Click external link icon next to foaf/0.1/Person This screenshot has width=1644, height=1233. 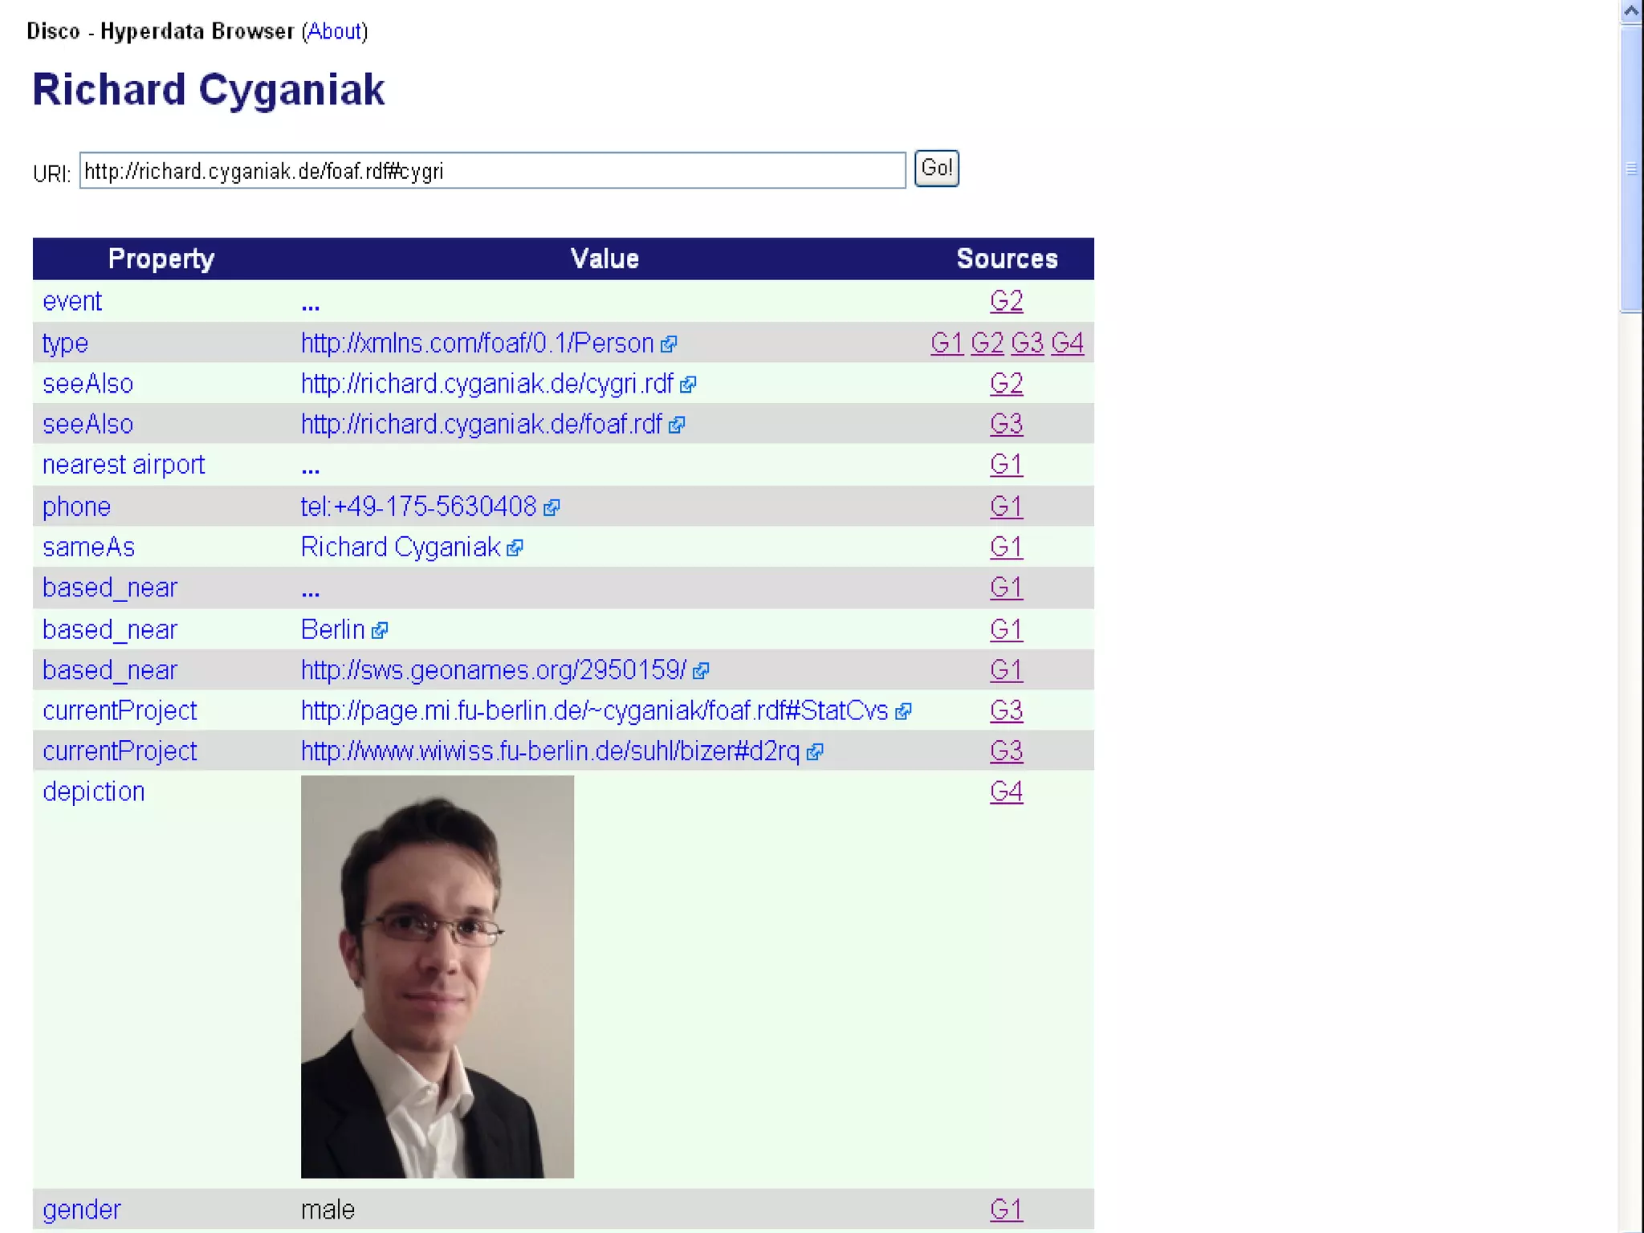[x=669, y=344]
